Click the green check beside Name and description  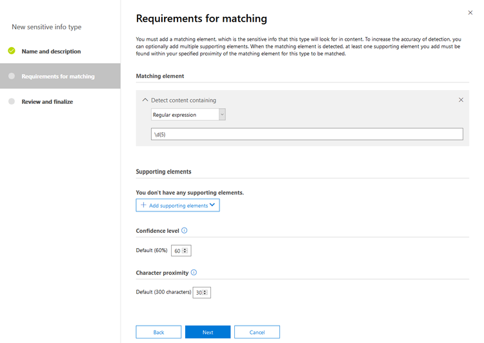coord(12,51)
